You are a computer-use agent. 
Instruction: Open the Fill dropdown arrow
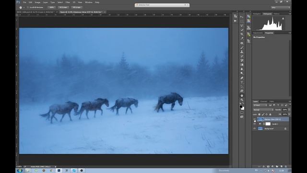point(289,114)
